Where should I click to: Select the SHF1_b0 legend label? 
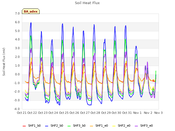pos(34,126)
